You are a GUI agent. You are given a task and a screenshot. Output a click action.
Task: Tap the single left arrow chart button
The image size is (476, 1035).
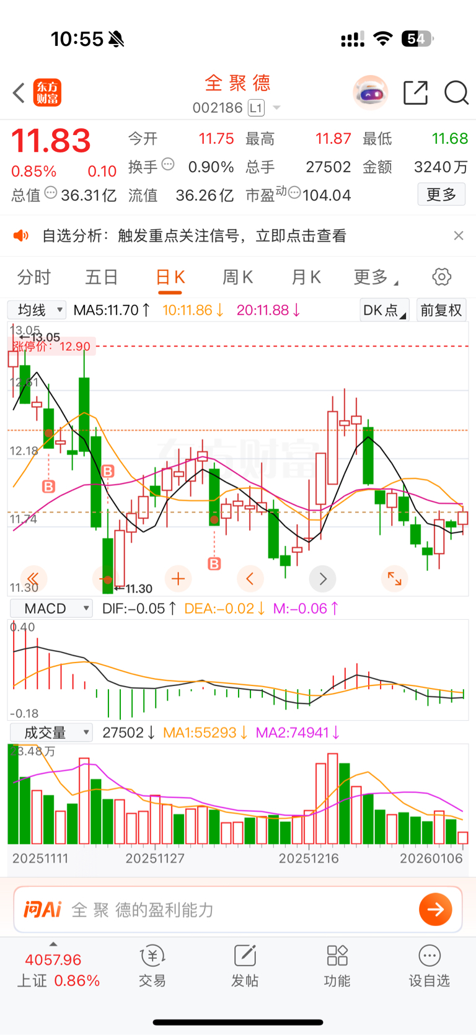pyautogui.click(x=250, y=579)
